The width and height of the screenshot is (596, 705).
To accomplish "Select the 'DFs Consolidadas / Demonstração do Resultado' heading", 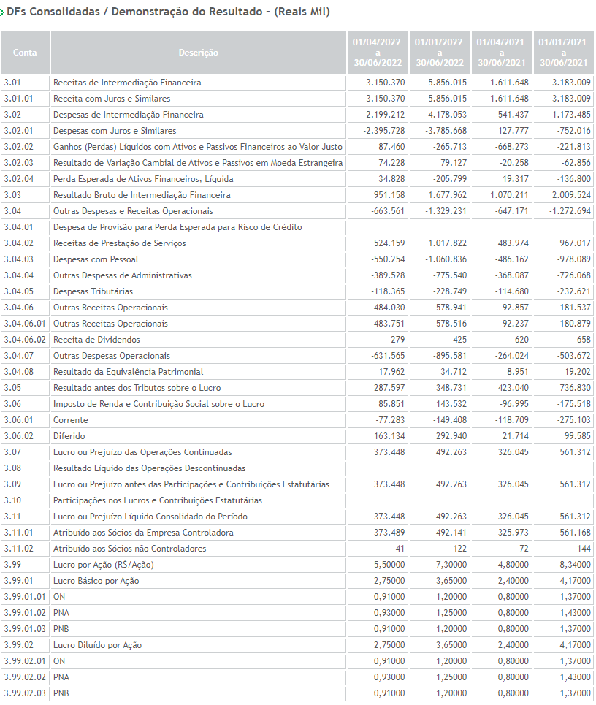I will (x=169, y=12).
